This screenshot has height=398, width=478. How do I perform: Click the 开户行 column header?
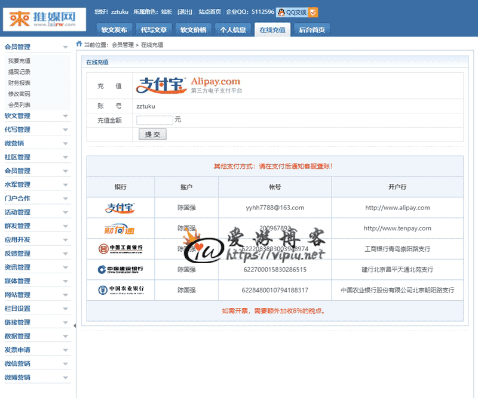point(397,187)
